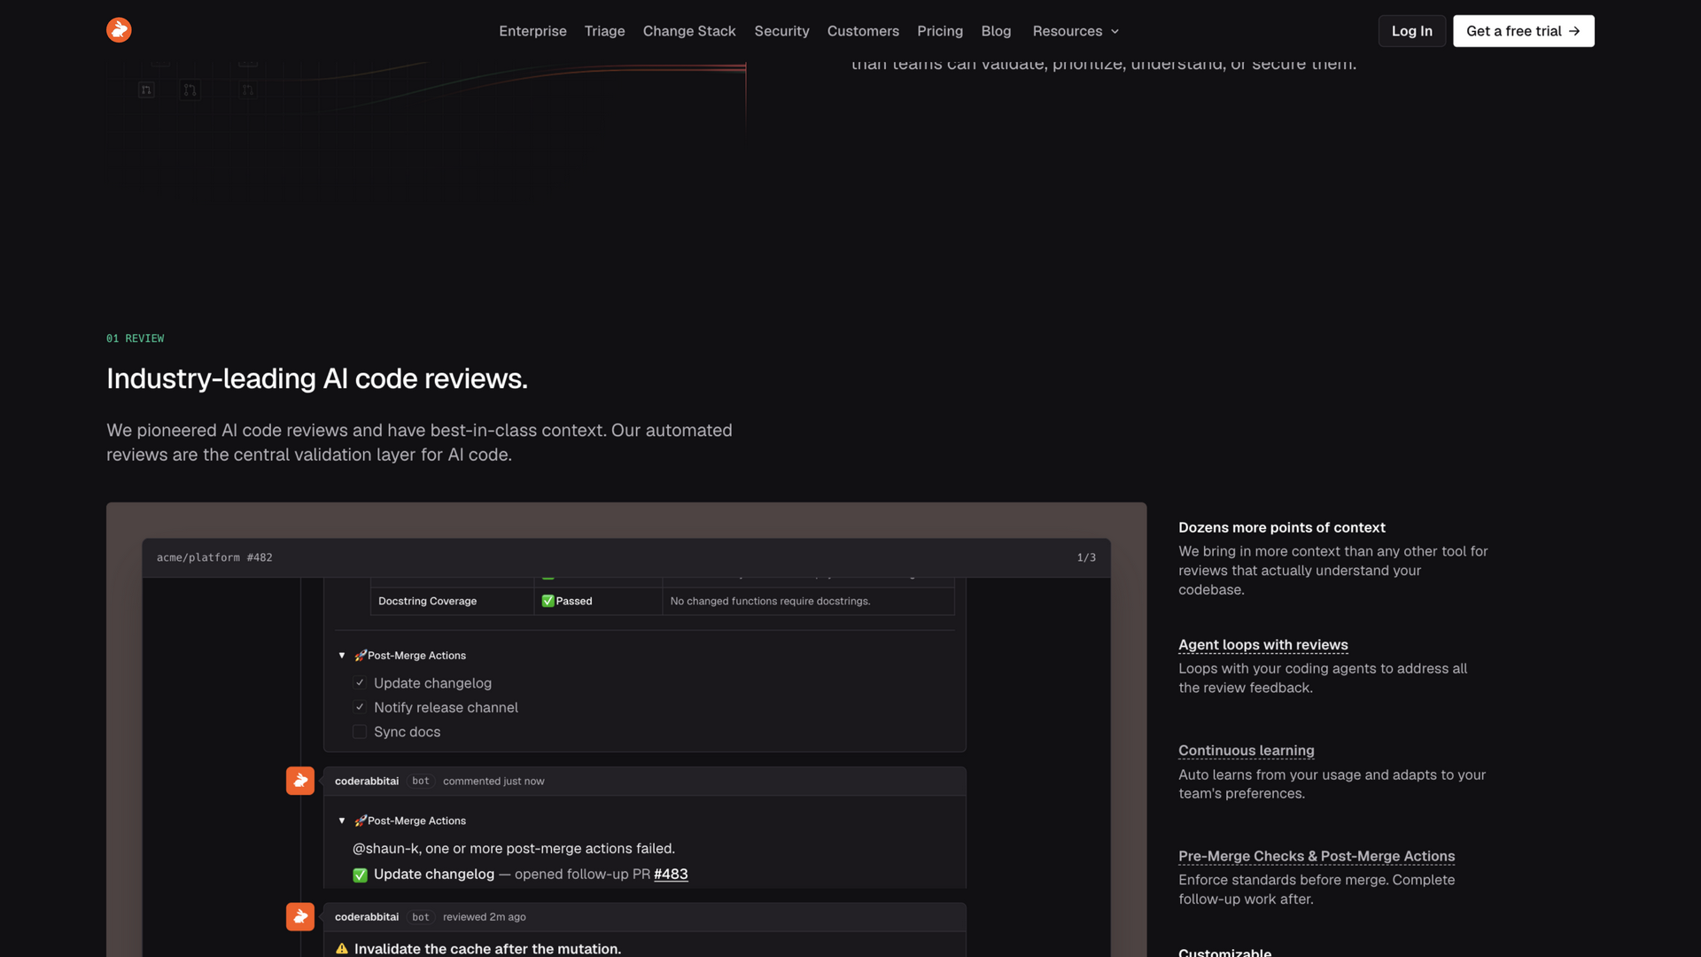Click the 'reviewed 2m ago' timestamp
The image size is (1701, 957).
coord(485,917)
